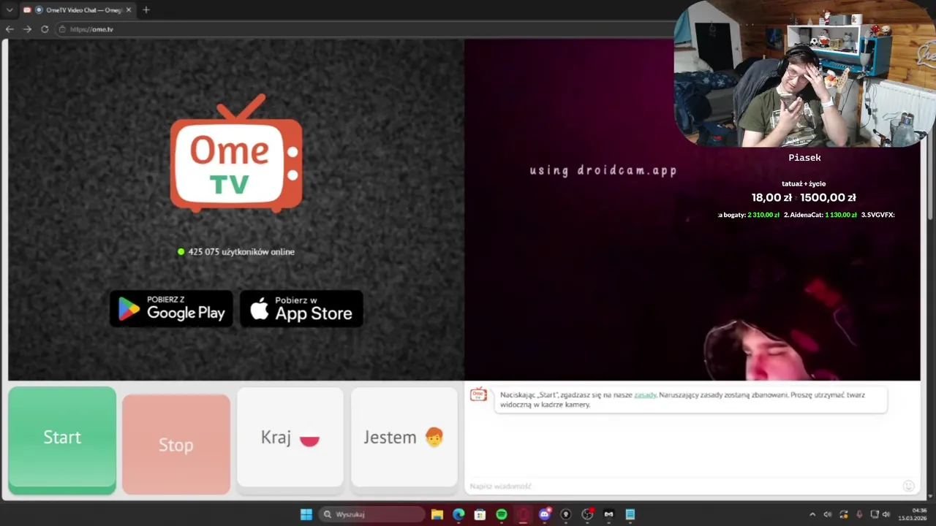
Task: Show hidden system tray icons
Action: (812, 514)
